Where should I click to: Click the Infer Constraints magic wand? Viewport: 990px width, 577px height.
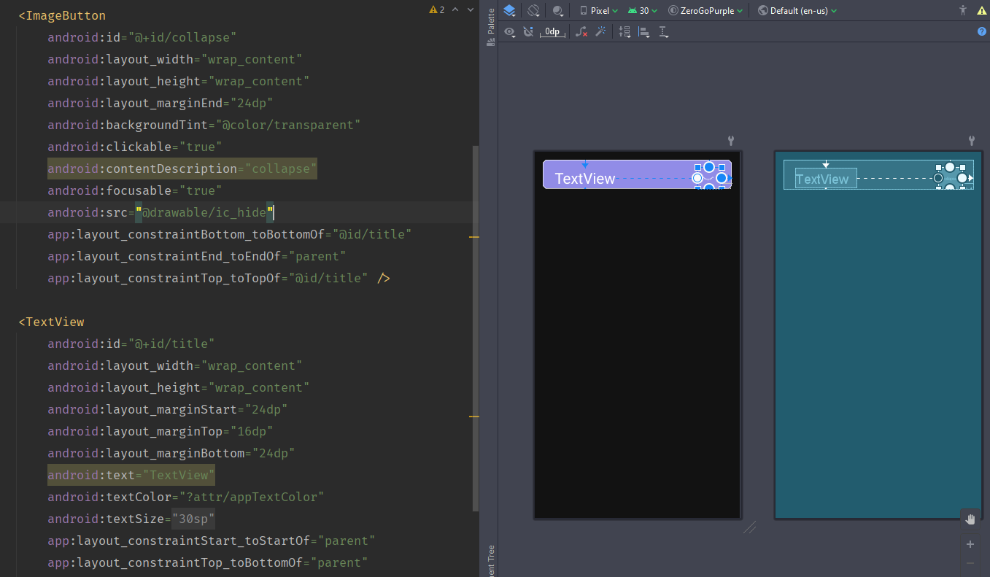point(601,31)
